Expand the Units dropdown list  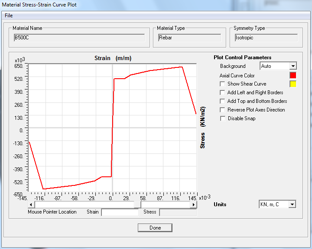point(292,204)
